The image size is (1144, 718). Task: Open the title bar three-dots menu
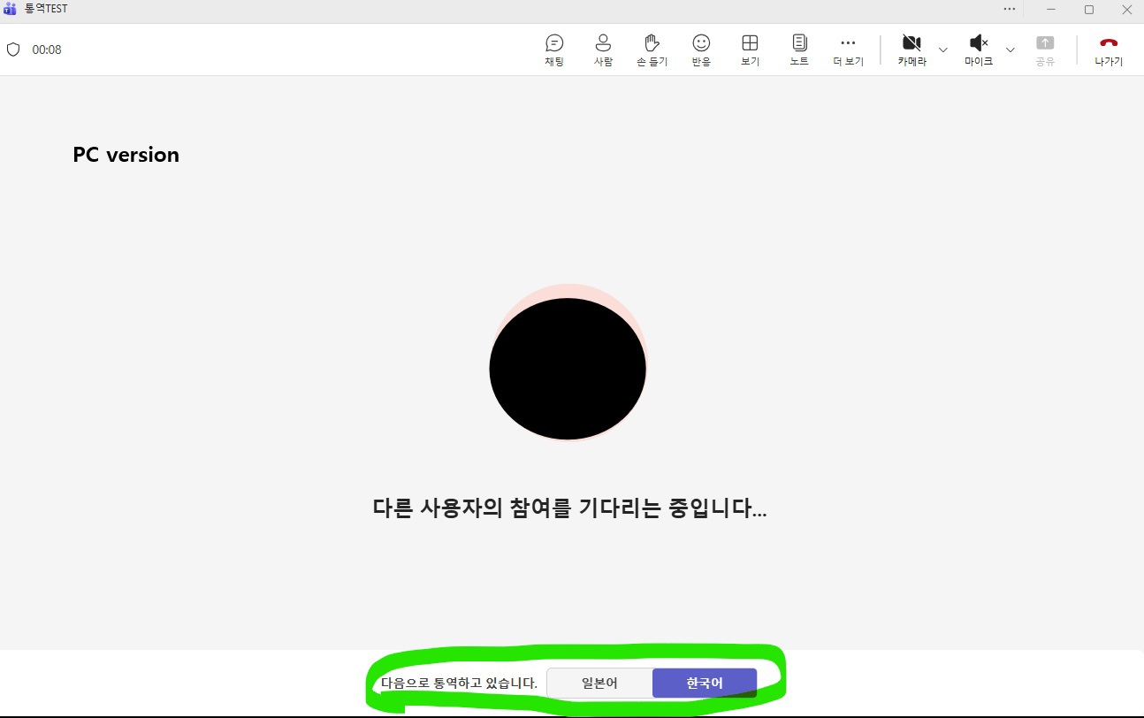coord(1010,9)
